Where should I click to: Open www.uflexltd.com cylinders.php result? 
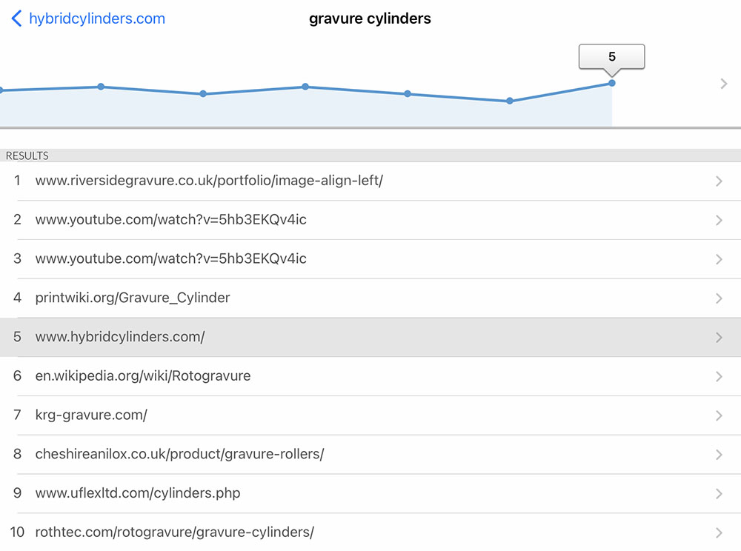pyautogui.click(x=370, y=493)
